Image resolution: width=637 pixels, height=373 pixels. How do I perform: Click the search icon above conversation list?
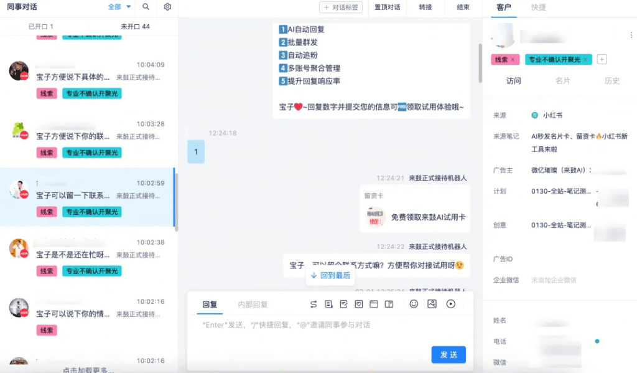pyautogui.click(x=146, y=7)
